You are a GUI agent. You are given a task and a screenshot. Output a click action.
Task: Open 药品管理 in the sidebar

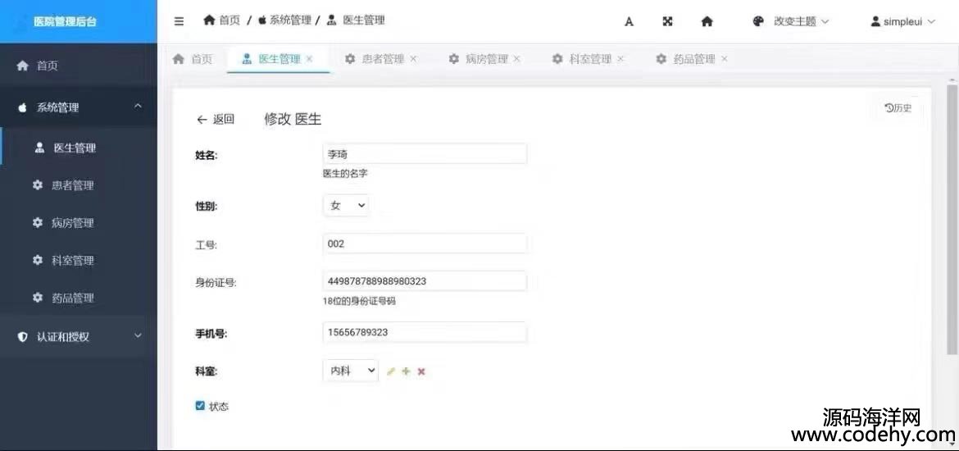[x=72, y=298]
